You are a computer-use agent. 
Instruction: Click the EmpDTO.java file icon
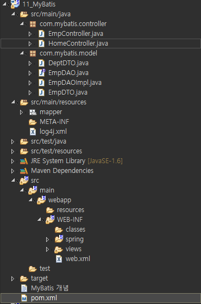point(41,92)
